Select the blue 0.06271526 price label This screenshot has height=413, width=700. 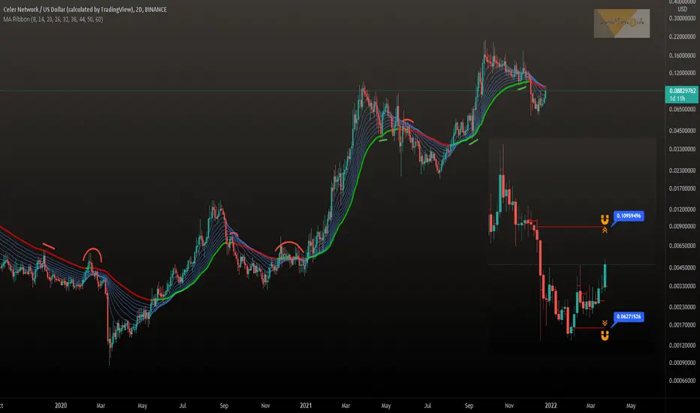click(629, 317)
